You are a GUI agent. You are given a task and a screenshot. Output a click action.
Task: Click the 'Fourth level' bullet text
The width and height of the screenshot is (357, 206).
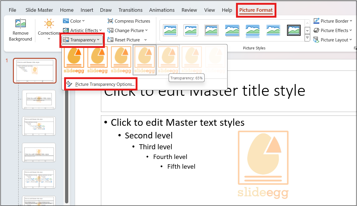170,157
